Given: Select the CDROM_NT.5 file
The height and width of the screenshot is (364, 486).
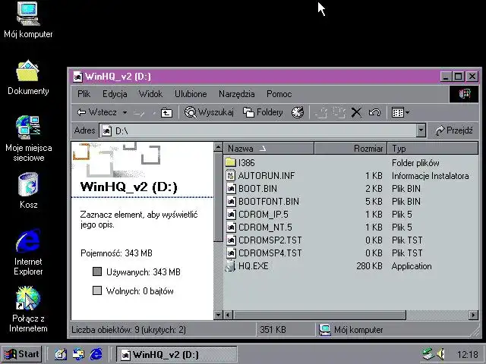Looking at the screenshot, I should tap(259, 227).
